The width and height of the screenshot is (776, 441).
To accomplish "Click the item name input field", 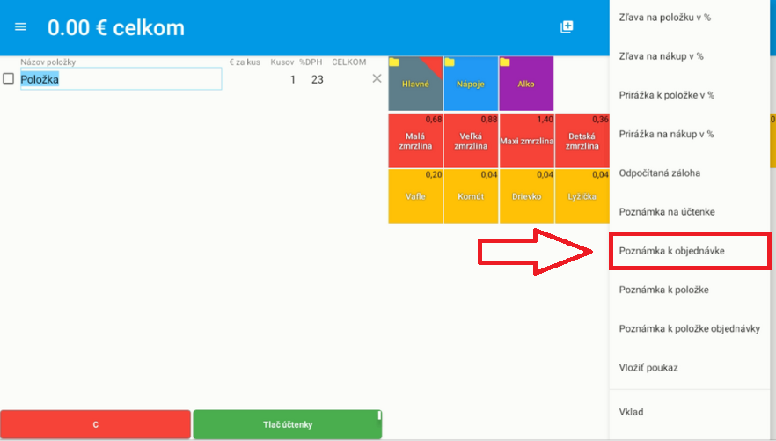I will [121, 79].
